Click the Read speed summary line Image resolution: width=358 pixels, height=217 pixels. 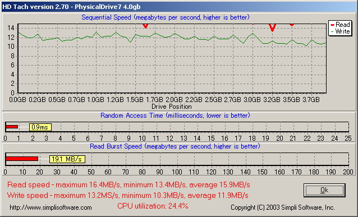[128, 184]
